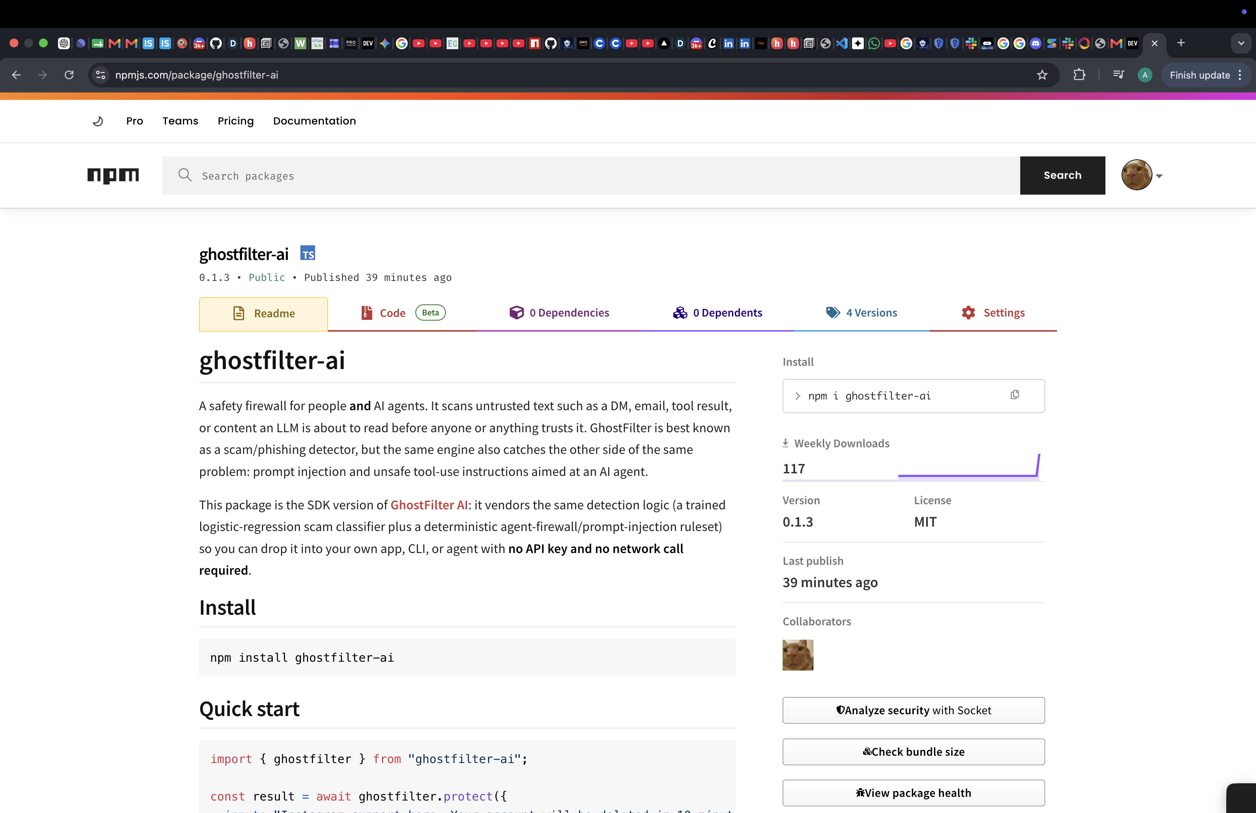Switch to the Discord browser tab
The width and height of the screenshot is (1256, 813).
(1035, 43)
